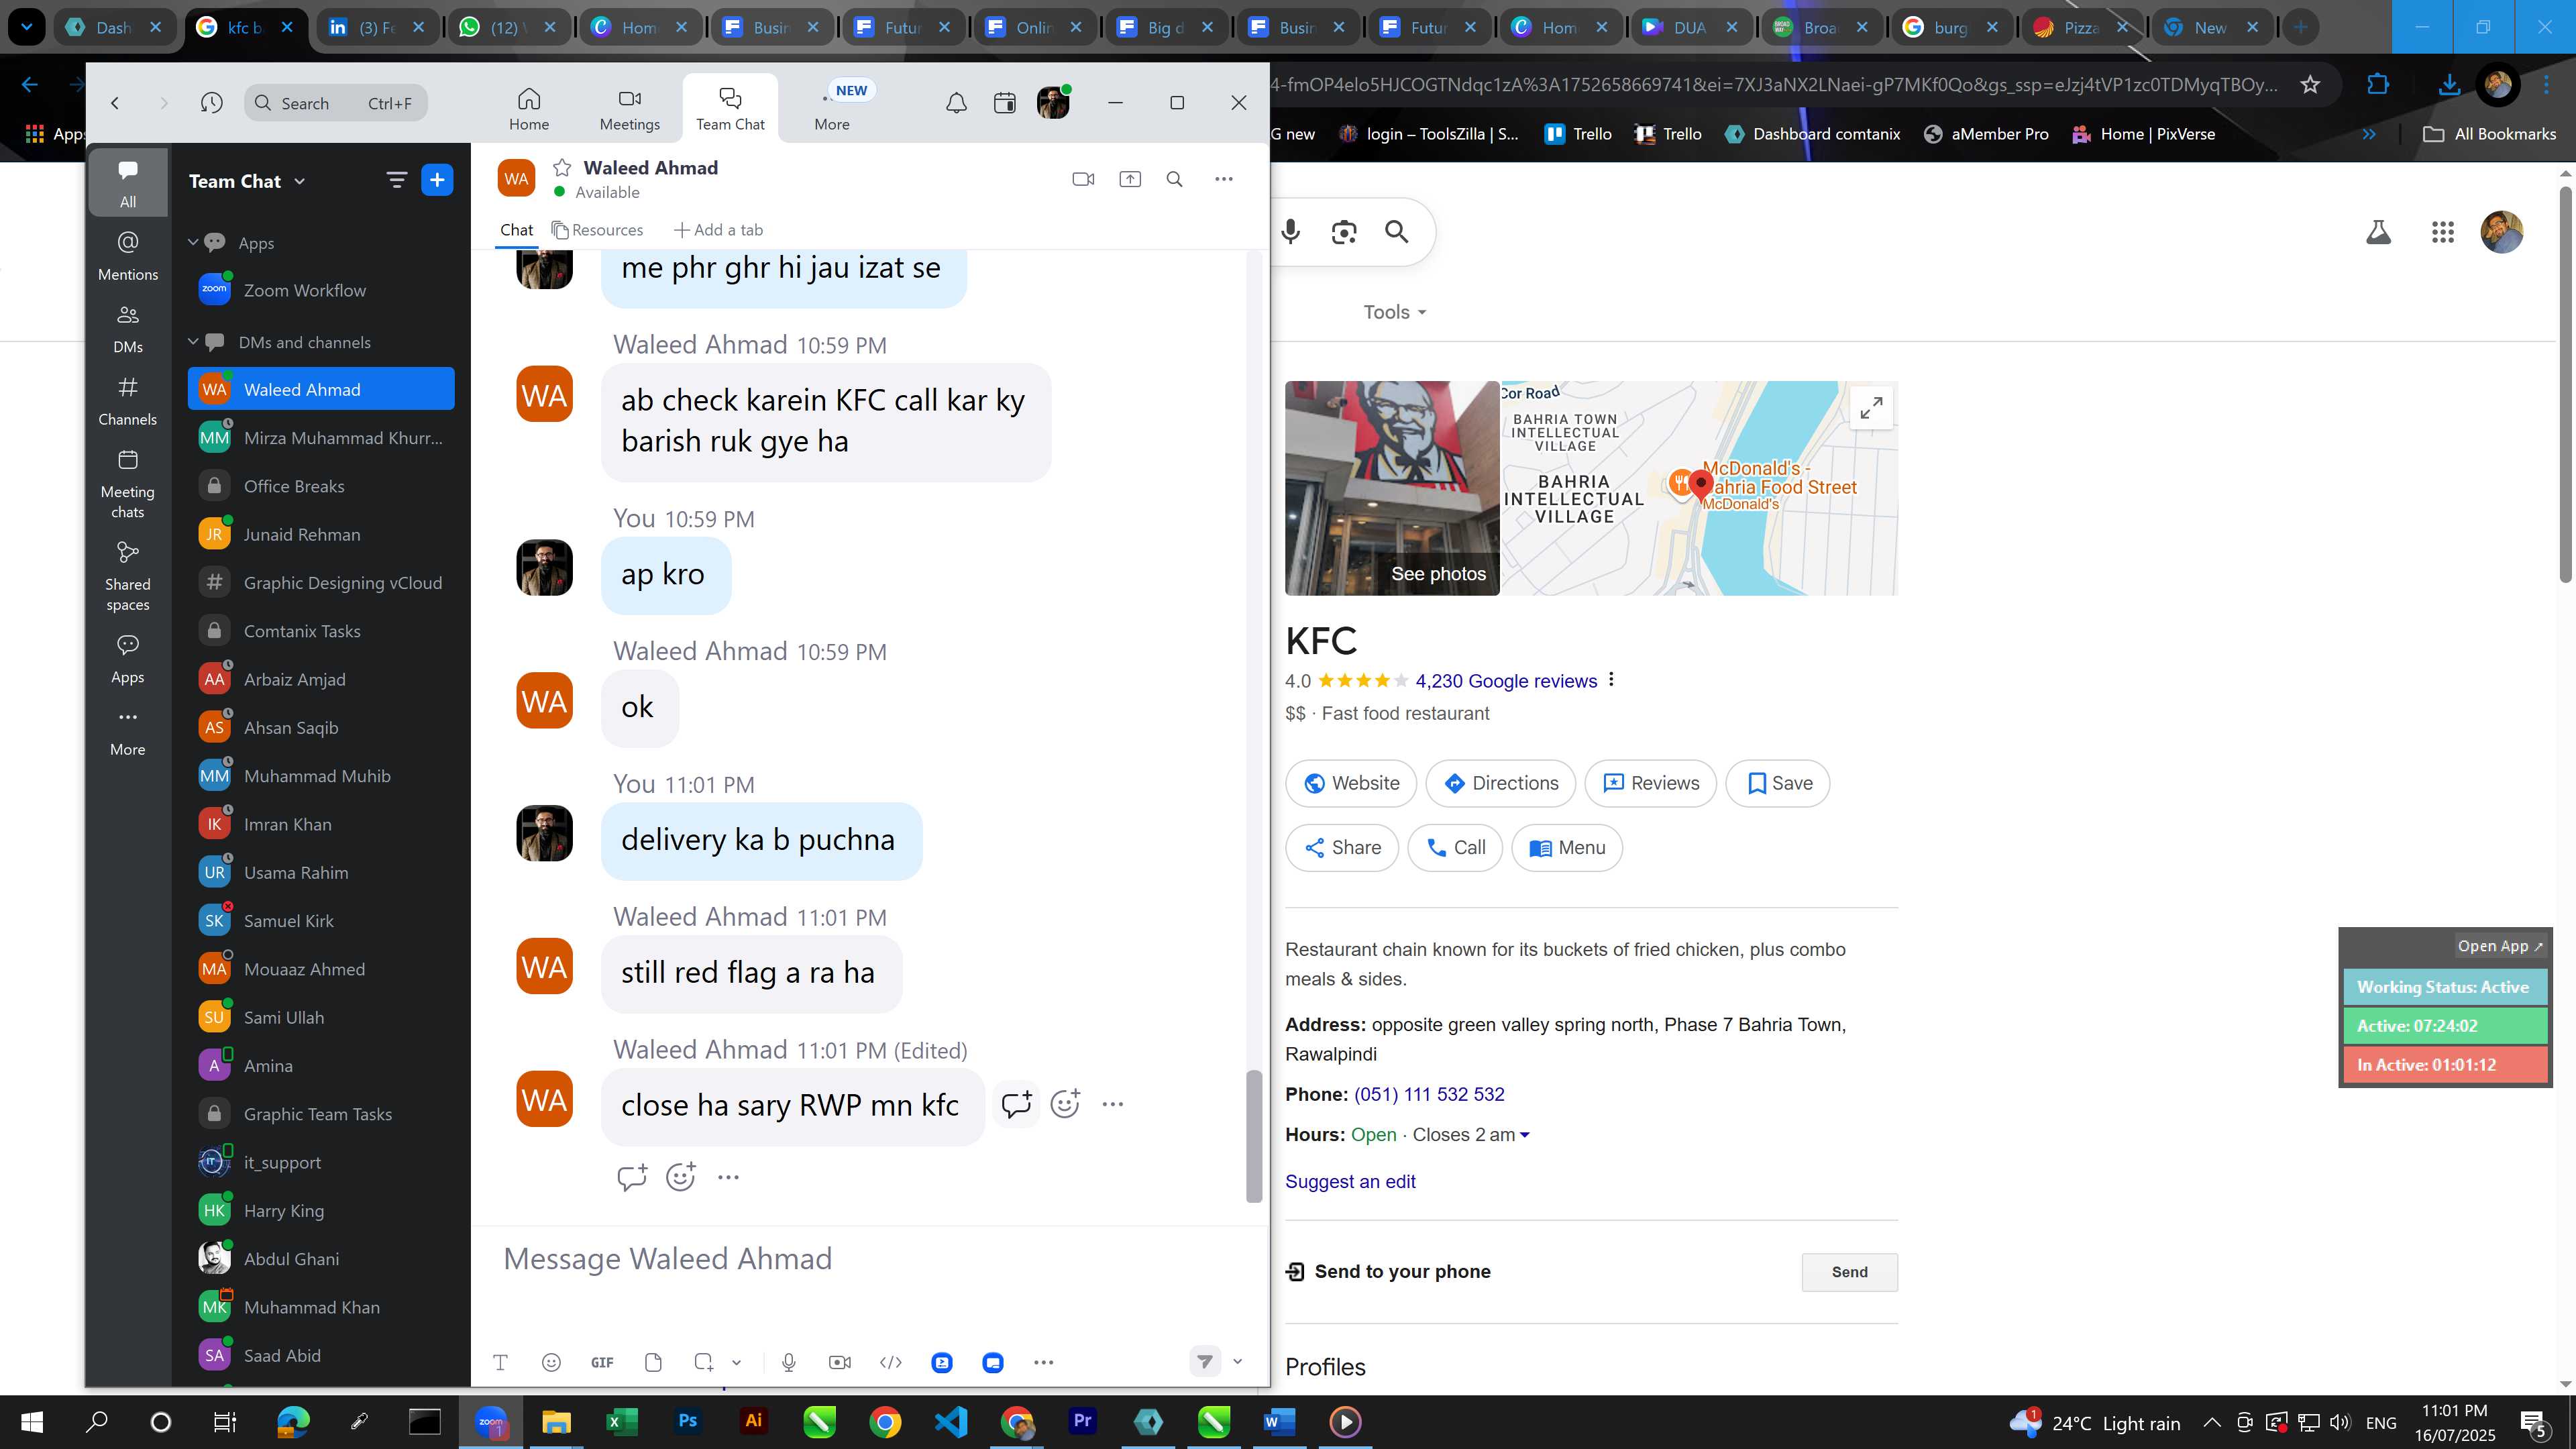The image size is (2576, 1449).
Task: Record a video message in composer
Action: pos(840,1362)
